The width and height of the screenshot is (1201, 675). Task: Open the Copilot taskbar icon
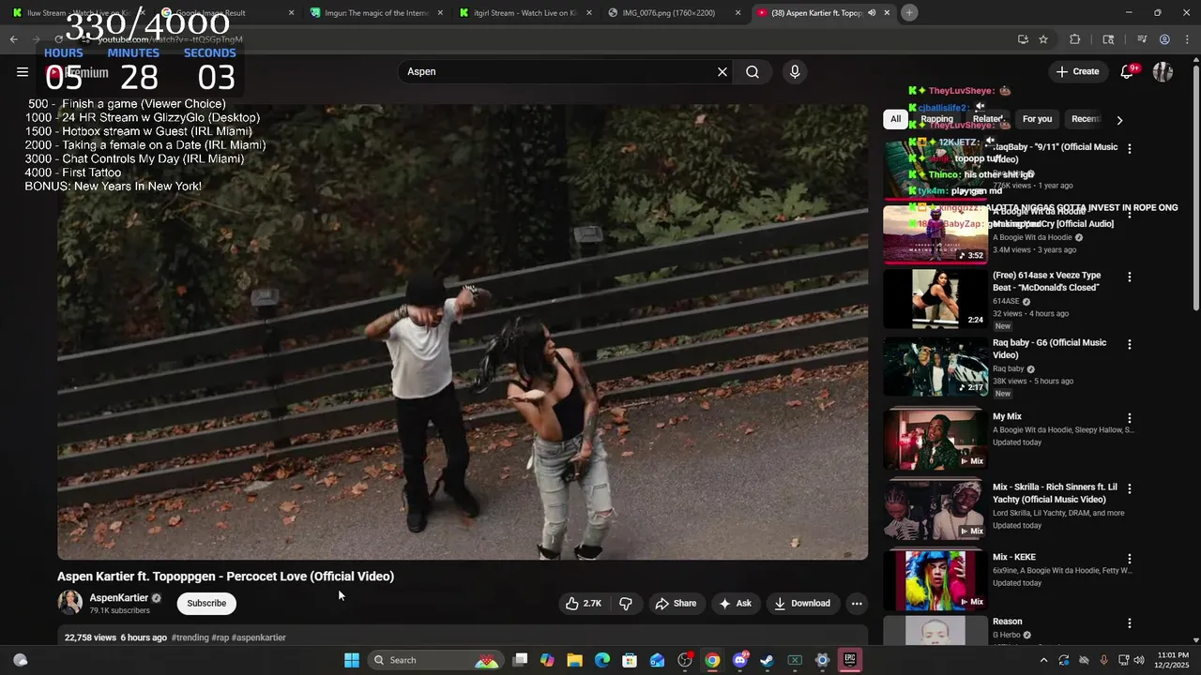[x=548, y=660]
